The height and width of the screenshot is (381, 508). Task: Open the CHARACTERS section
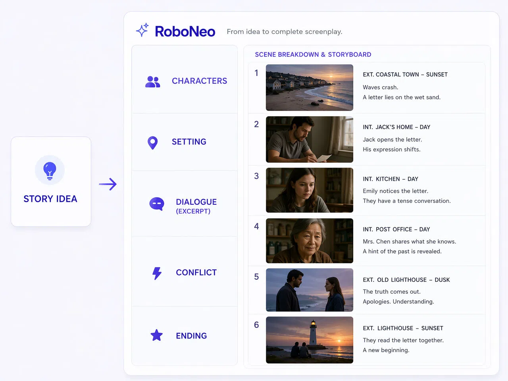tap(185, 80)
